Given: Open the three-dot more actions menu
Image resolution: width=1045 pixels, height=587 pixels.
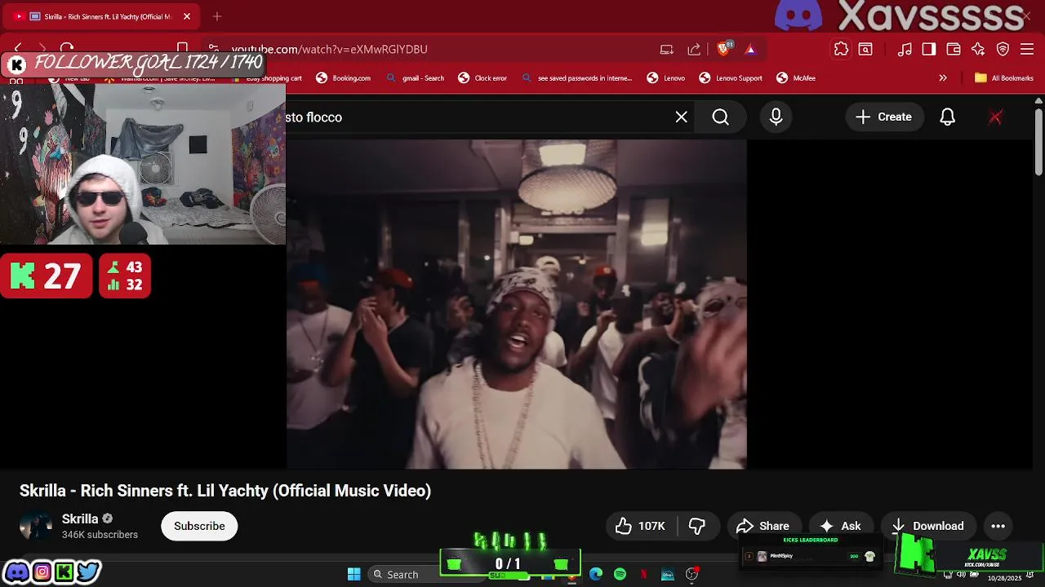Looking at the screenshot, I should pos(998,526).
